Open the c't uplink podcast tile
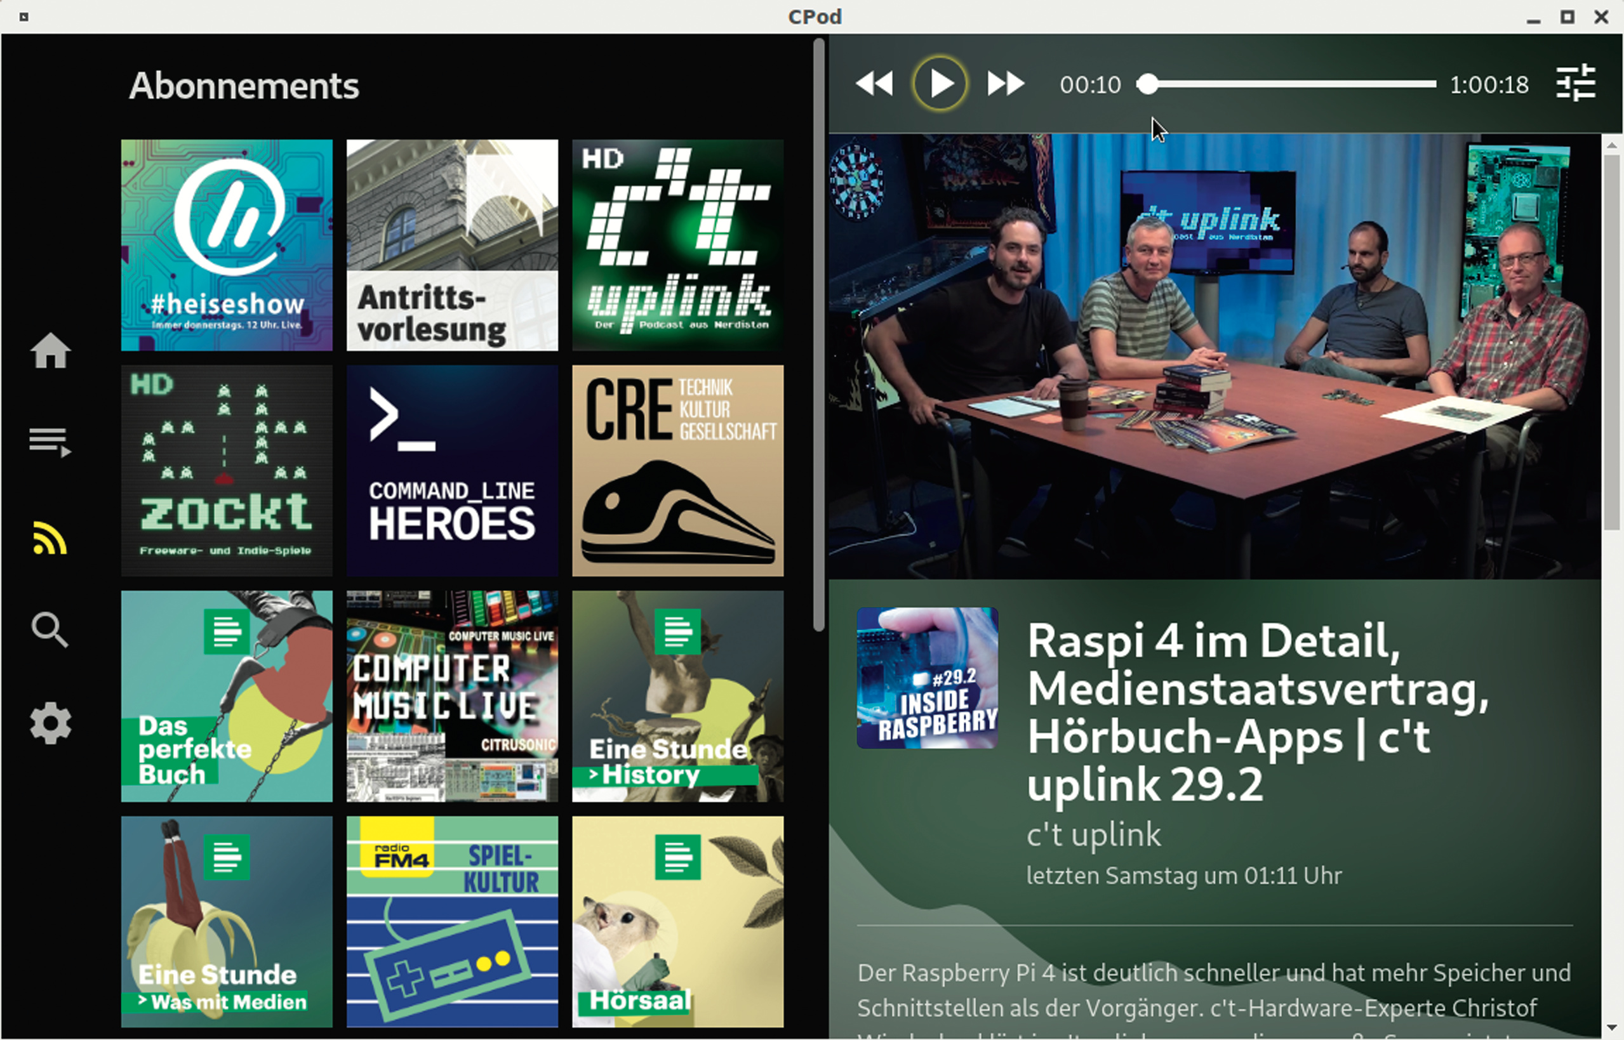Screen dimensions: 1624x1040 click(677, 245)
